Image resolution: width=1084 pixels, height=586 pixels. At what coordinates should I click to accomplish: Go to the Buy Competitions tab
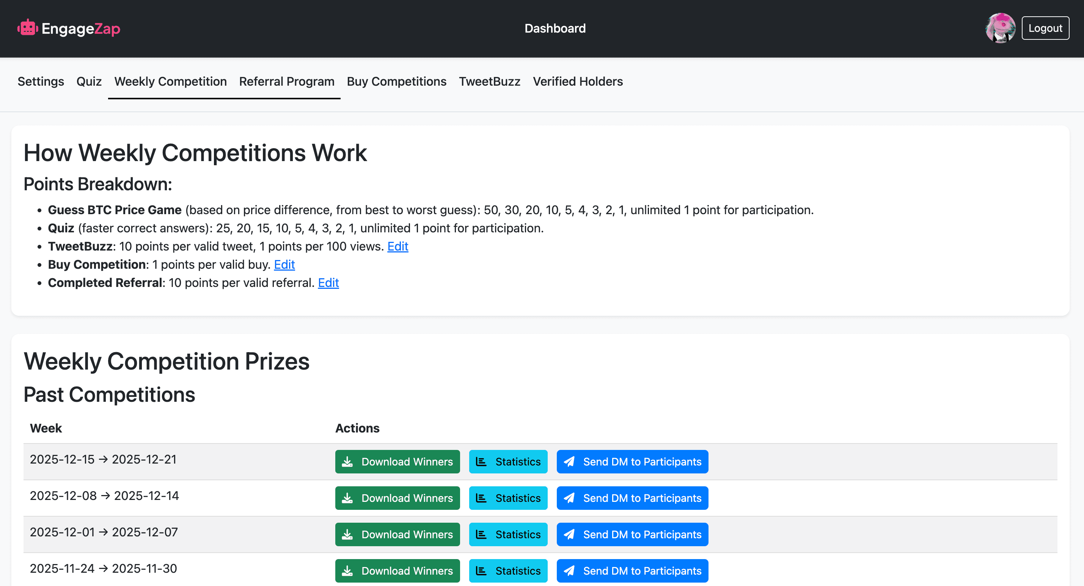tap(396, 81)
